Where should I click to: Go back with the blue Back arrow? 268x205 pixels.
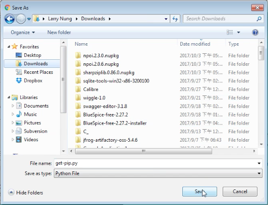(x=10, y=19)
